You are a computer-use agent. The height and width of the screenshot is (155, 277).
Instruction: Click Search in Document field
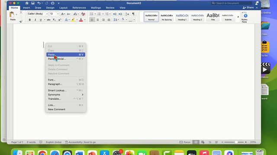pyautogui.click(x=232, y=3)
